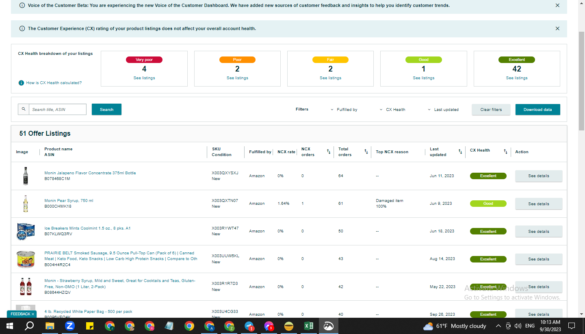Viewport: 585px width, 334px height.
Task: Click Download data
Action: point(538,110)
